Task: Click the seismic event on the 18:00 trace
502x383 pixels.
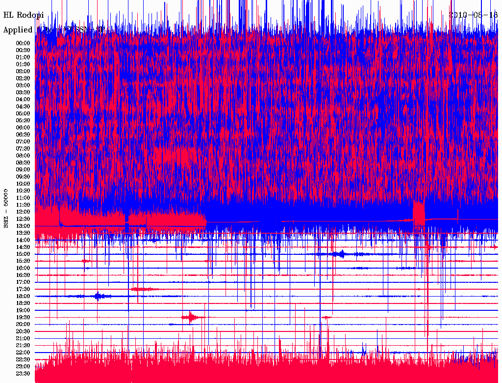Action: (98, 296)
